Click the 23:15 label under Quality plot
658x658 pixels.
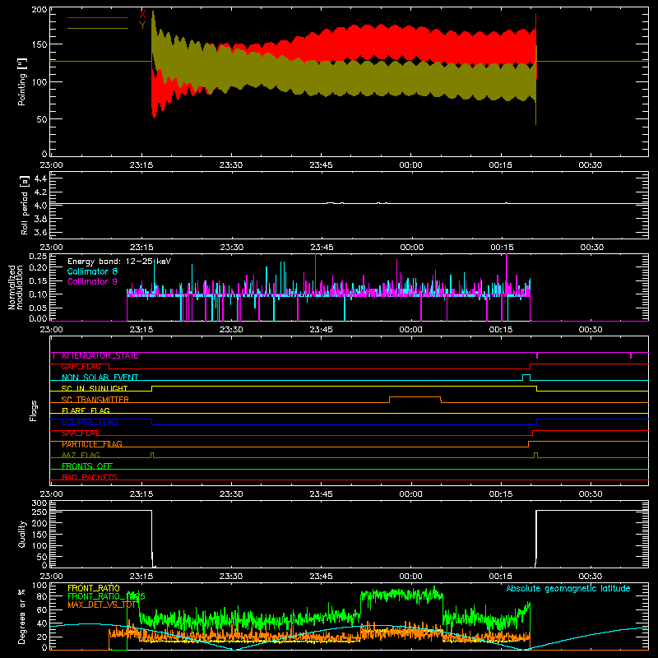click(141, 577)
